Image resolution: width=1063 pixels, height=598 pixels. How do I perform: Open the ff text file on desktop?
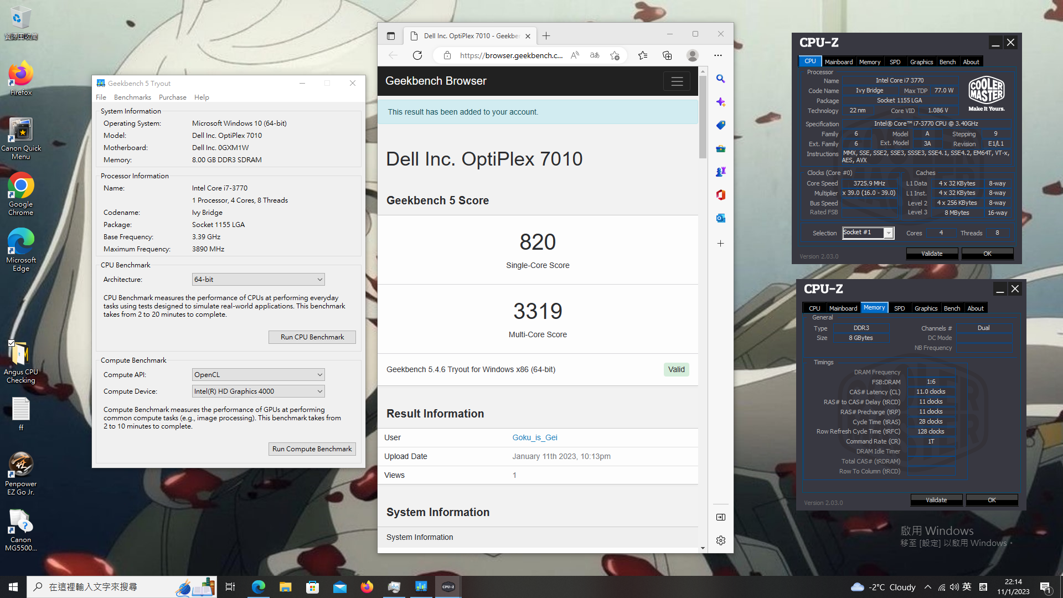click(x=21, y=414)
